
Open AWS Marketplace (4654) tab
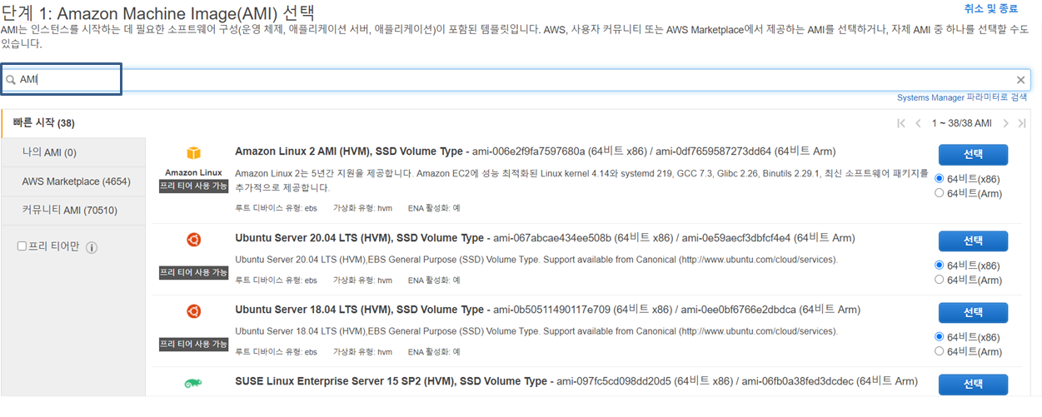point(73,181)
